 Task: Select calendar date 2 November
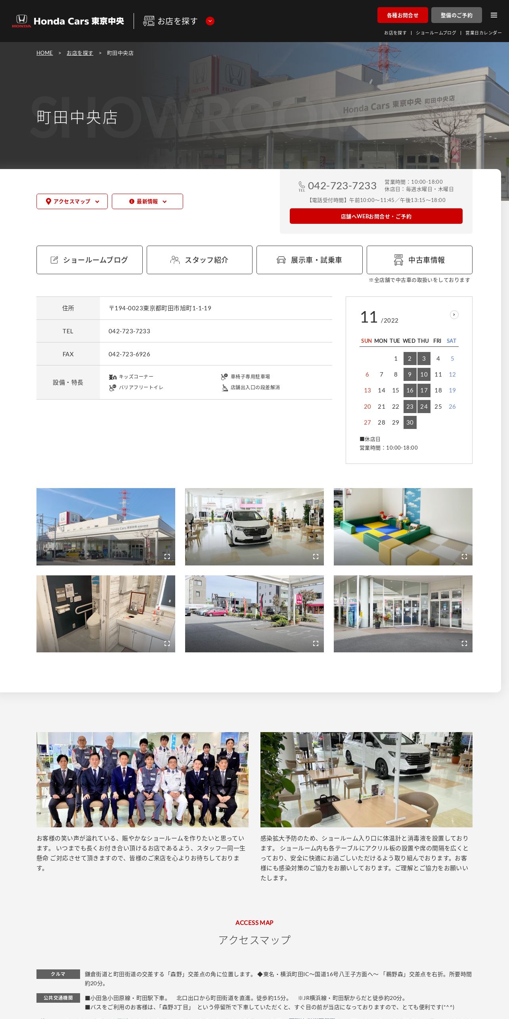point(410,359)
